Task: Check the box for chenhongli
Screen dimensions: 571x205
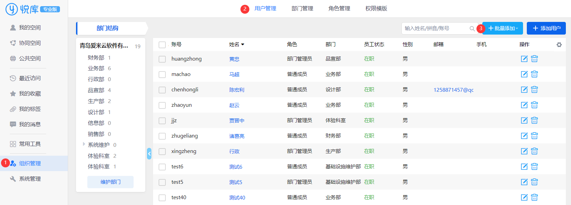Action: coord(162,90)
